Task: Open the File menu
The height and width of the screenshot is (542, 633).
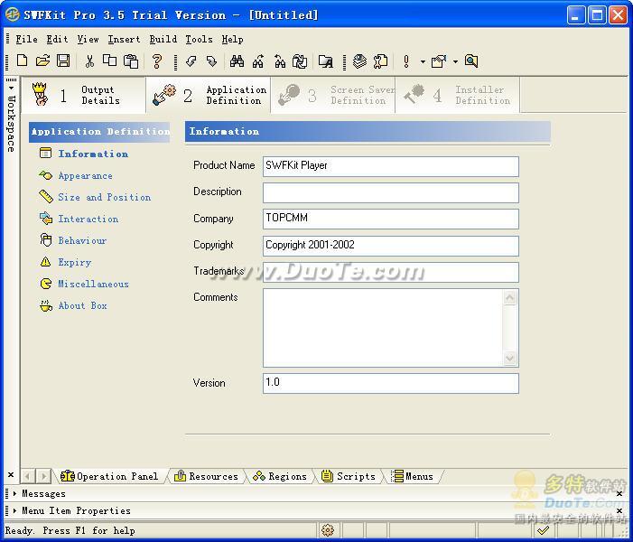Action: click(27, 39)
